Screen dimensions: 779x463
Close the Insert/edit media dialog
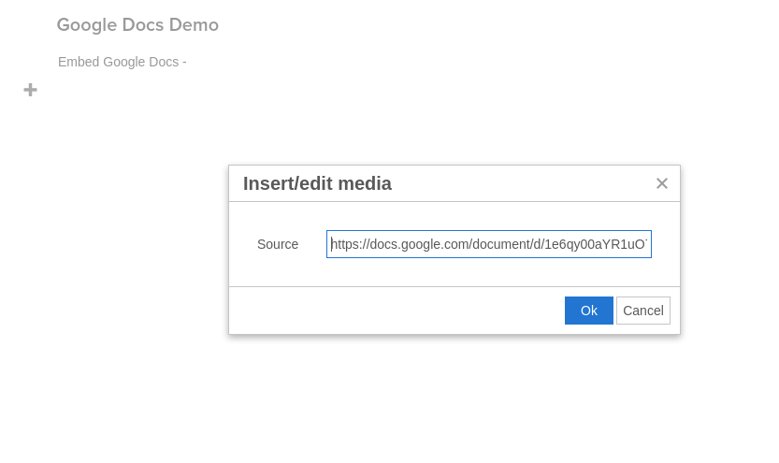662,183
